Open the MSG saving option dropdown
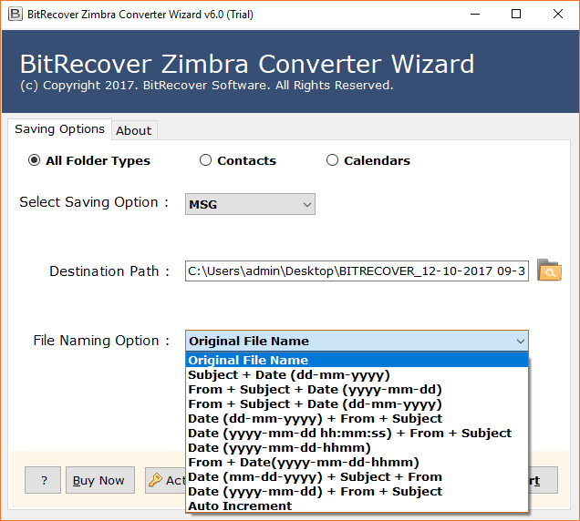 [250, 204]
